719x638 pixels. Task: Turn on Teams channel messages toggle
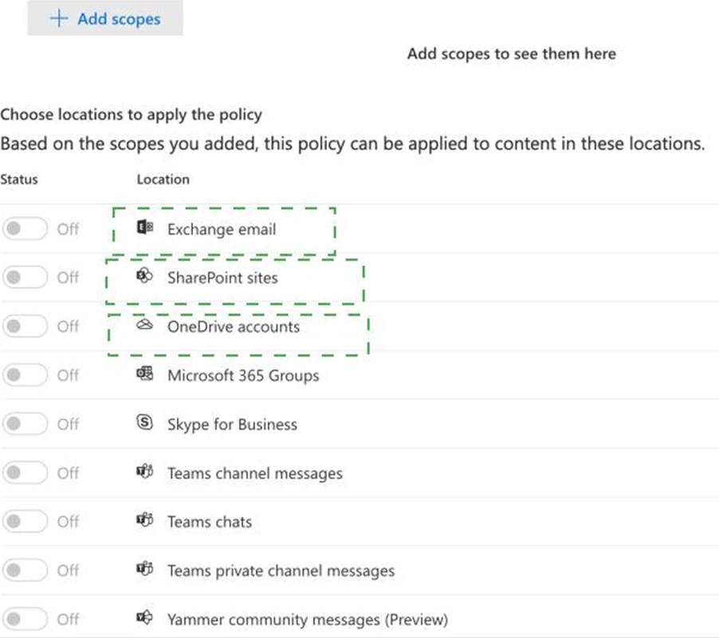tap(25, 472)
